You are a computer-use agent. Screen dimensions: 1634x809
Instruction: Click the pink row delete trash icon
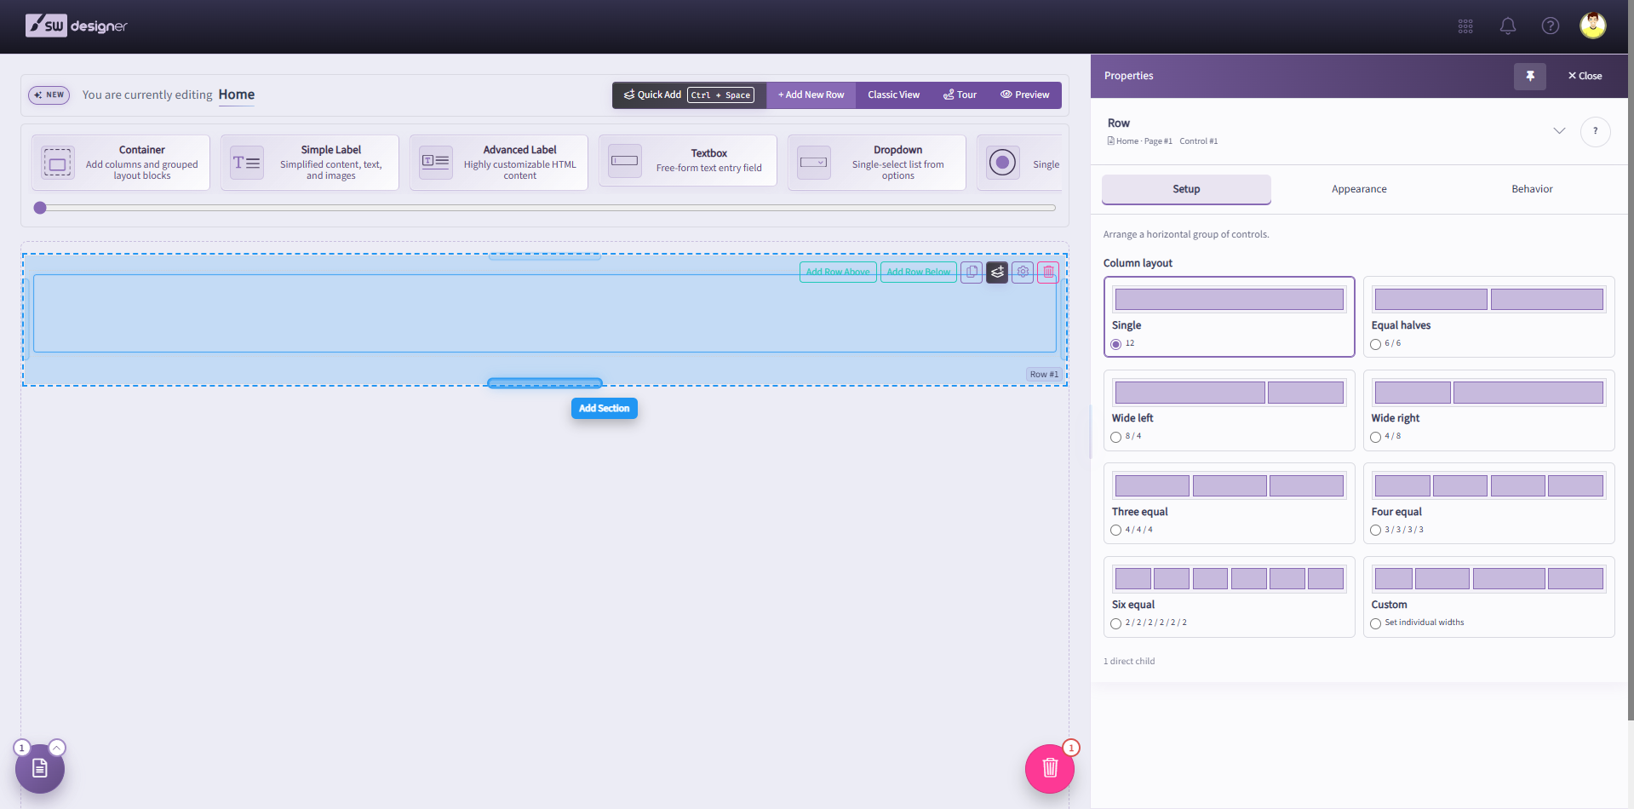tap(1048, 272)
